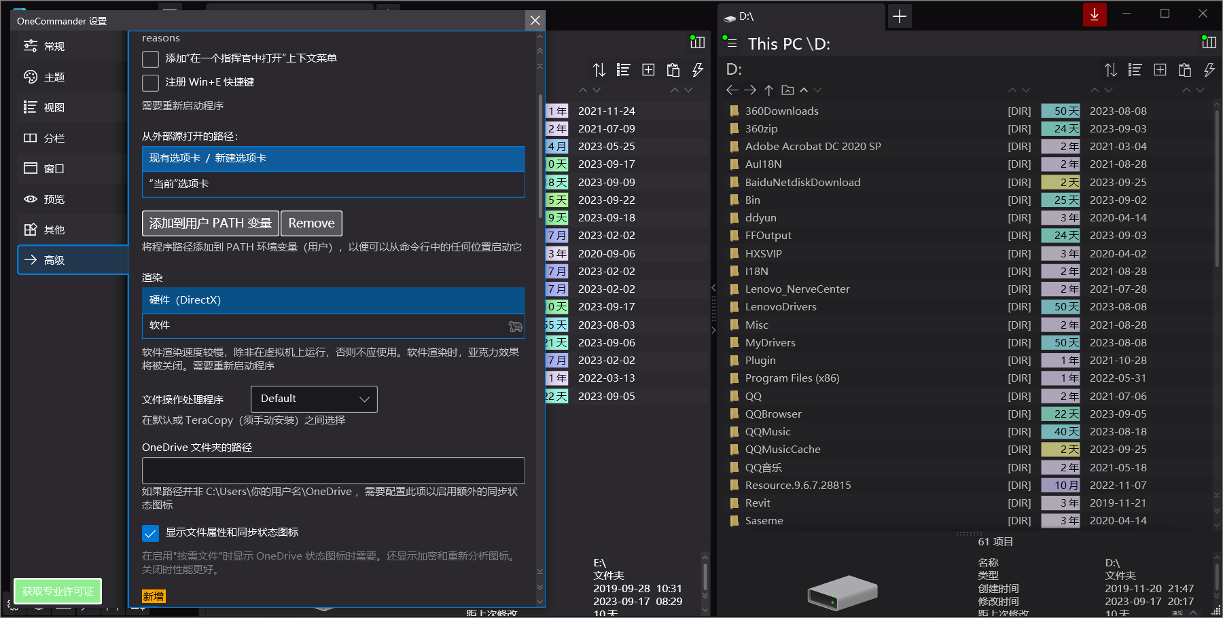Click the OneDrive folder path input field
Image resolution: width=1223 pixels, height=618 pixels.
click(x=333, y=471)
